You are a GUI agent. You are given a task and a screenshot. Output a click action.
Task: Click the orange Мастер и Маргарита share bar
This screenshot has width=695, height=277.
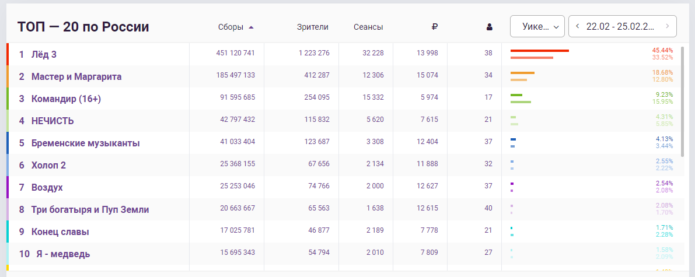point(522,73)
